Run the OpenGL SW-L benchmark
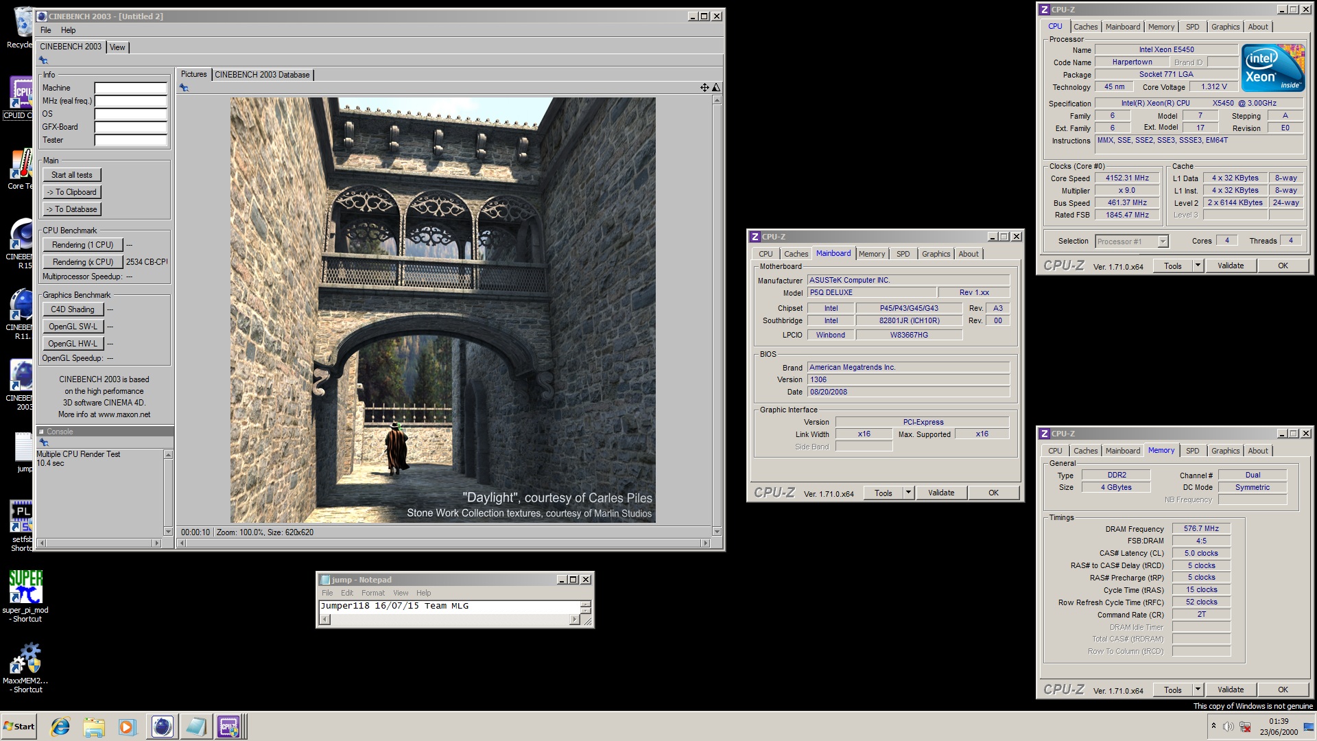 [x=73, y=327]
